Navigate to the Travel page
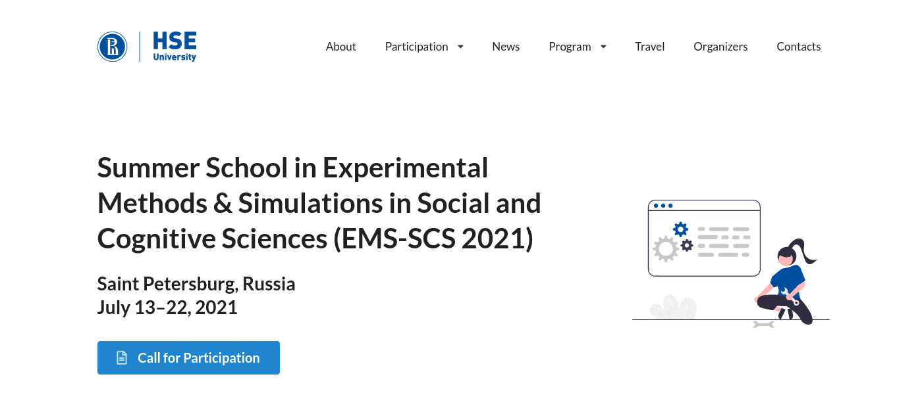 coord(649,46)
